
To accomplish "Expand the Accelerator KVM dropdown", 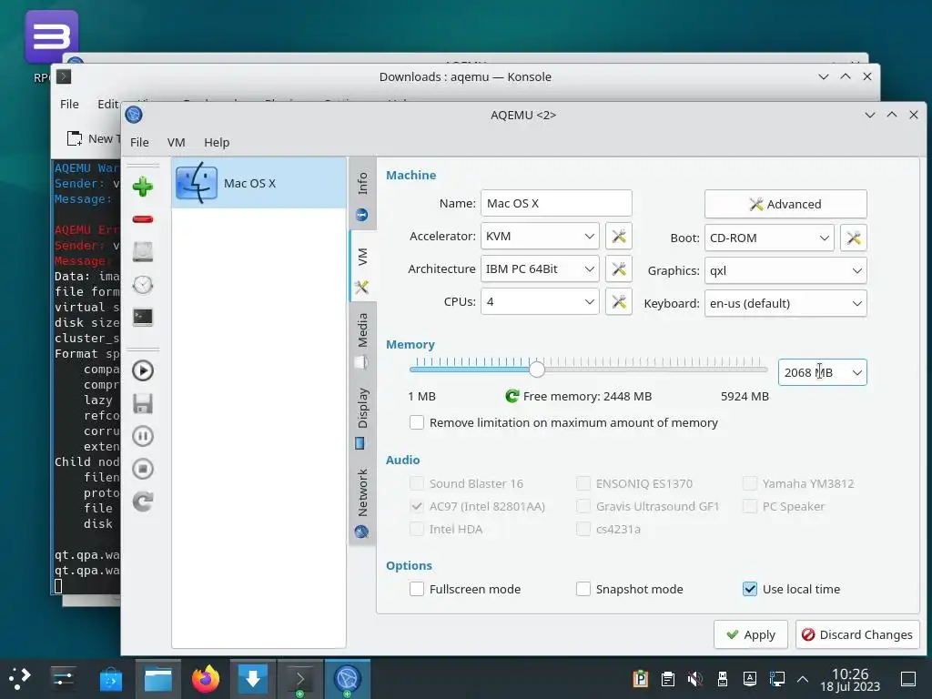I will tap(540, 236).
